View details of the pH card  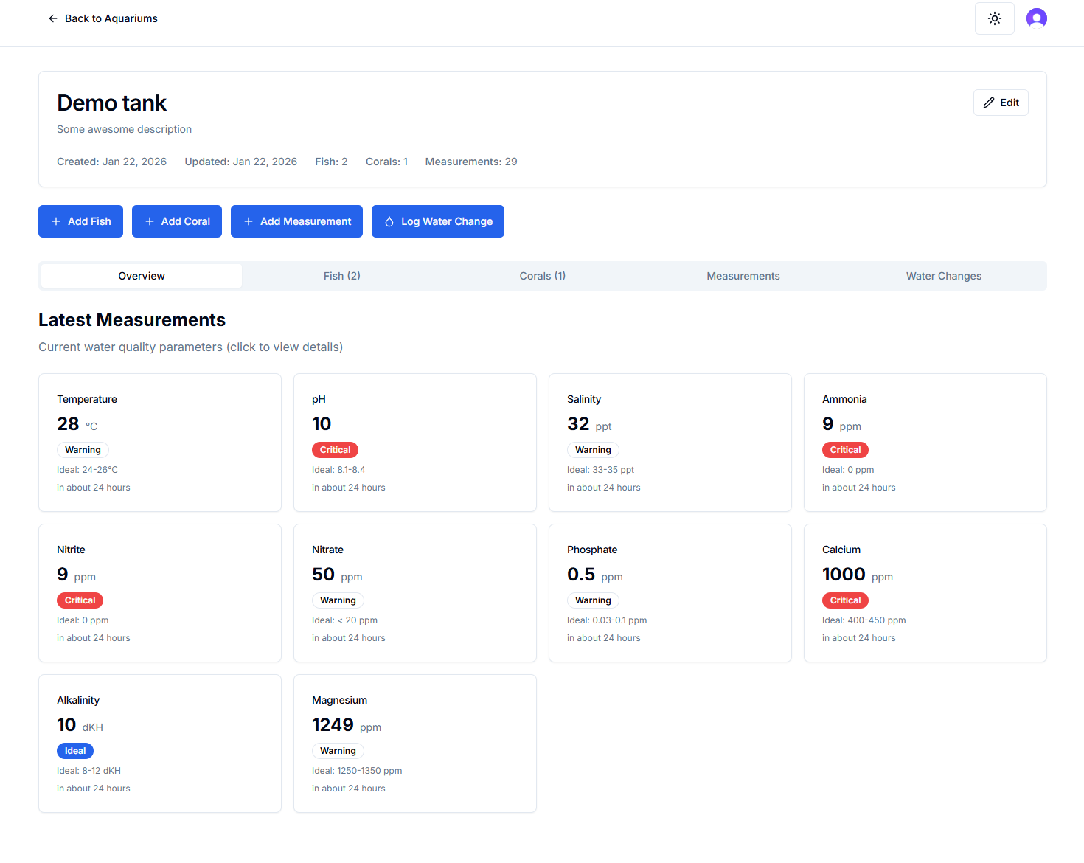414,442
